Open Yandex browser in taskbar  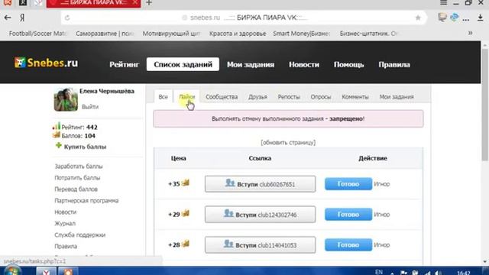(x=46, y=271)
